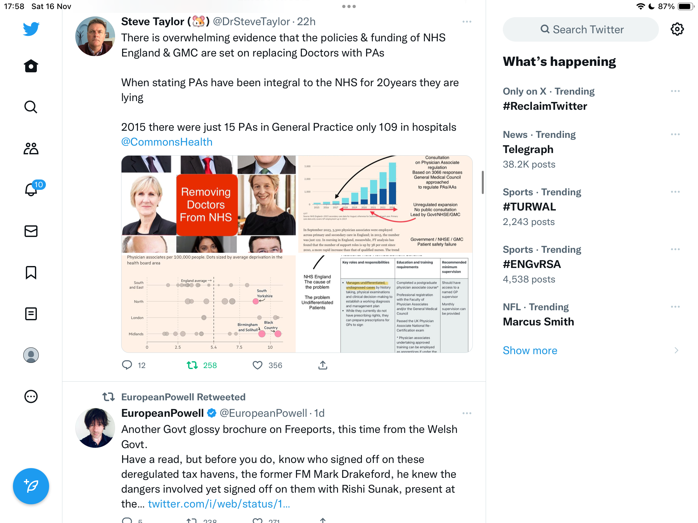Open twitter.com/i/web/status link in EuropeanPowell tweet
Screen dimensions: 698x523
[219, 504]
